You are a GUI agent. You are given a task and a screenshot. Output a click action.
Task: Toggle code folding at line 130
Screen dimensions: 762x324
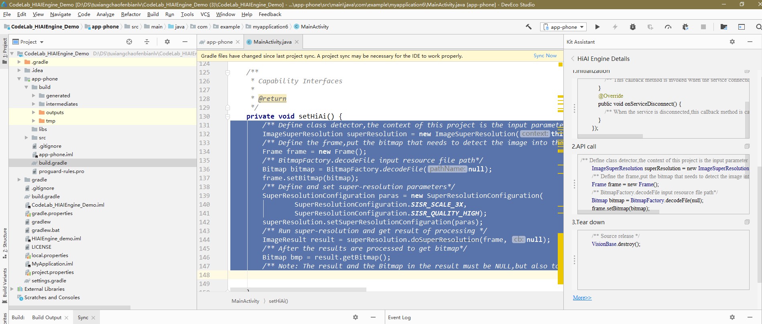(x=228, y=117)
